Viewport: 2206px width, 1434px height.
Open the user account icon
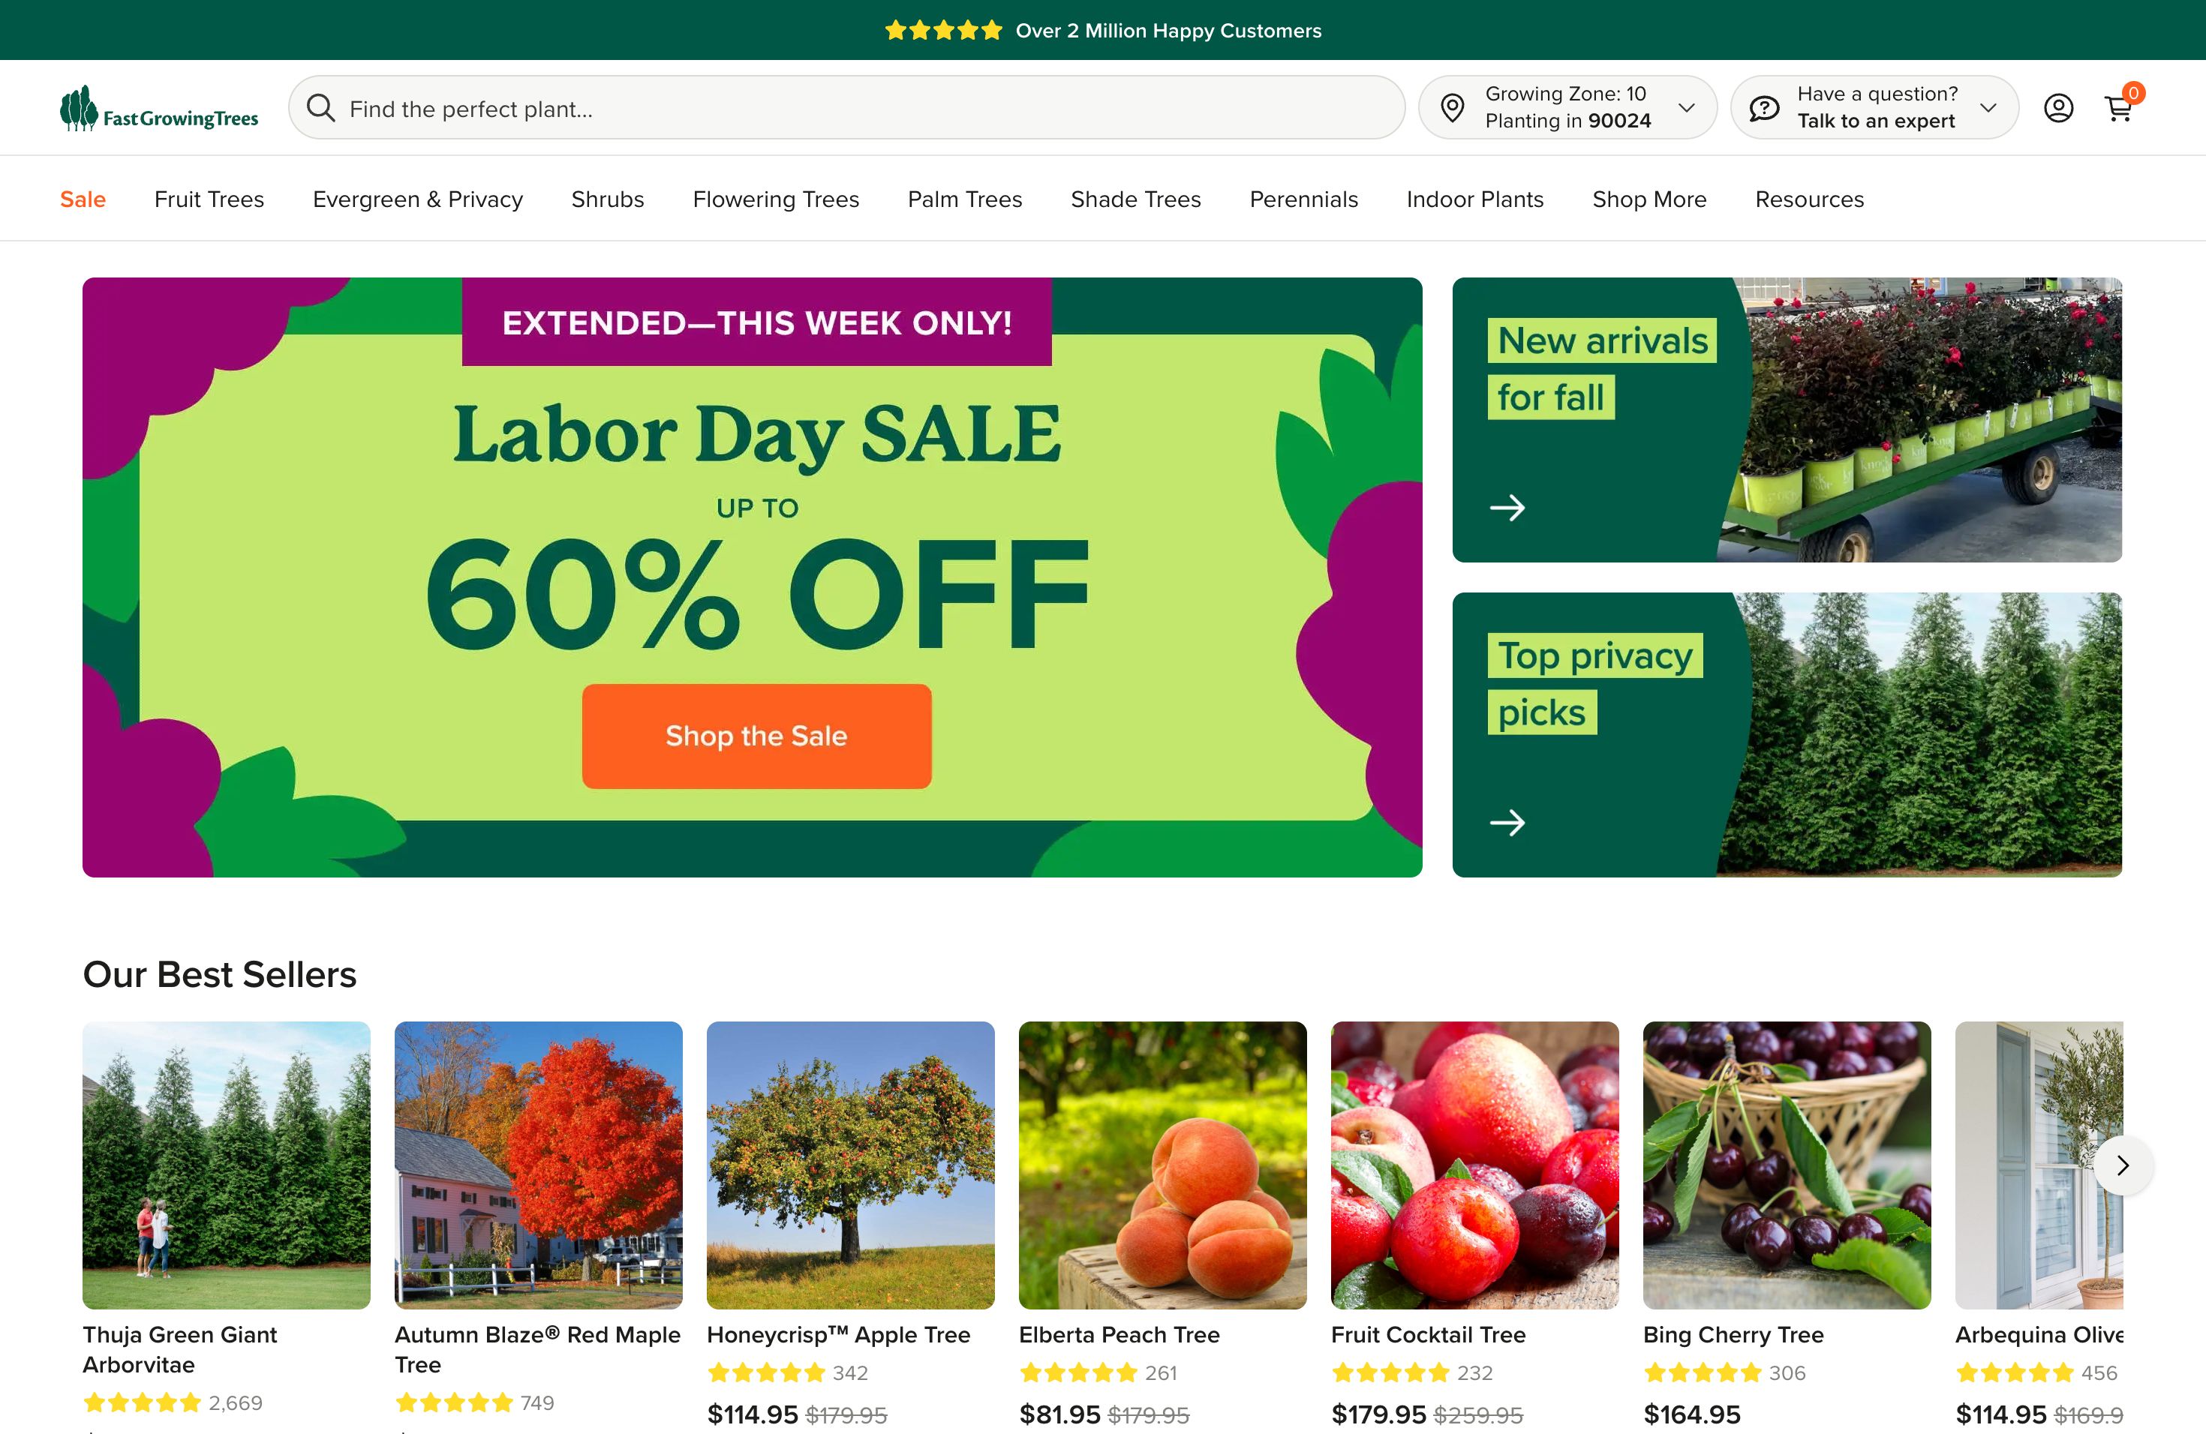click(x=2057, y=109)
